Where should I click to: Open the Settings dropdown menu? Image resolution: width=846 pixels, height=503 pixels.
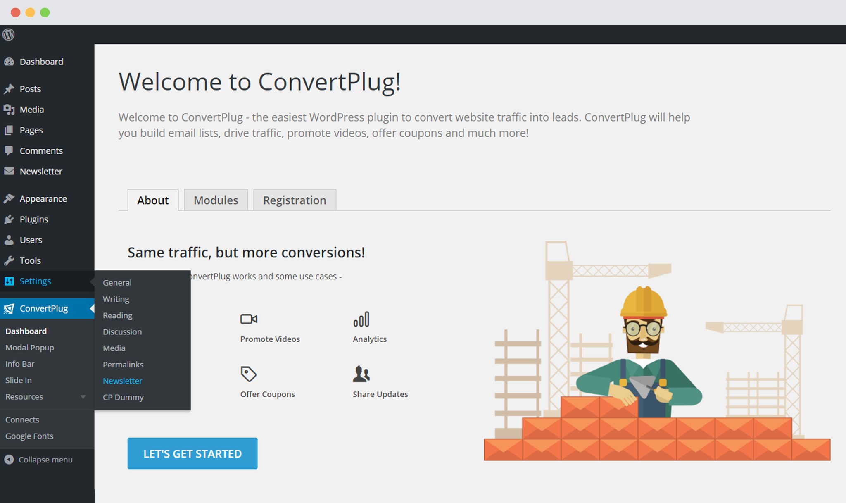pyautogui.click(x=35, y=280)
